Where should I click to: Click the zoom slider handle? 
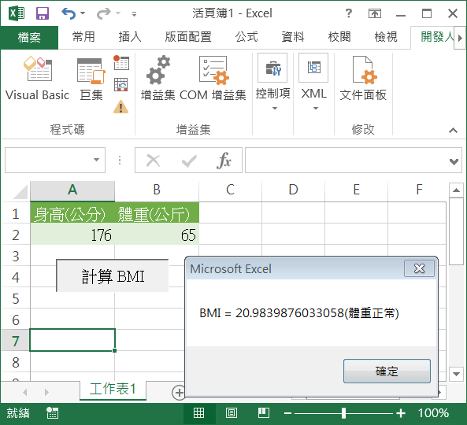pyautogui.click(x=344, y=413)
